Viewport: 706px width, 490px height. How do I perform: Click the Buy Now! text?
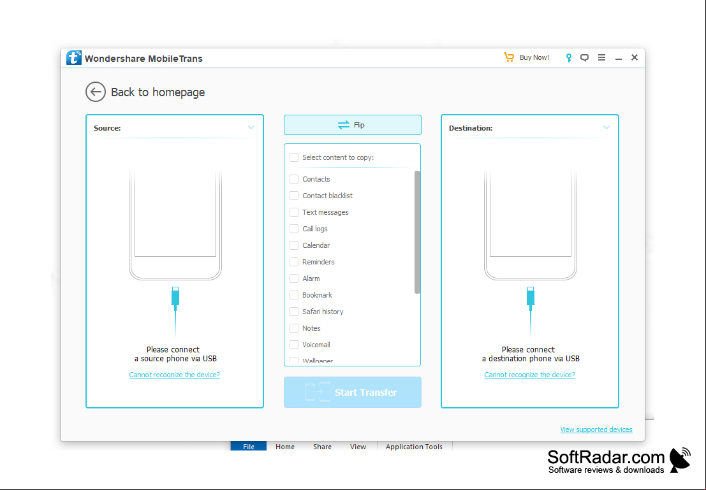click(x=534, y=57)
